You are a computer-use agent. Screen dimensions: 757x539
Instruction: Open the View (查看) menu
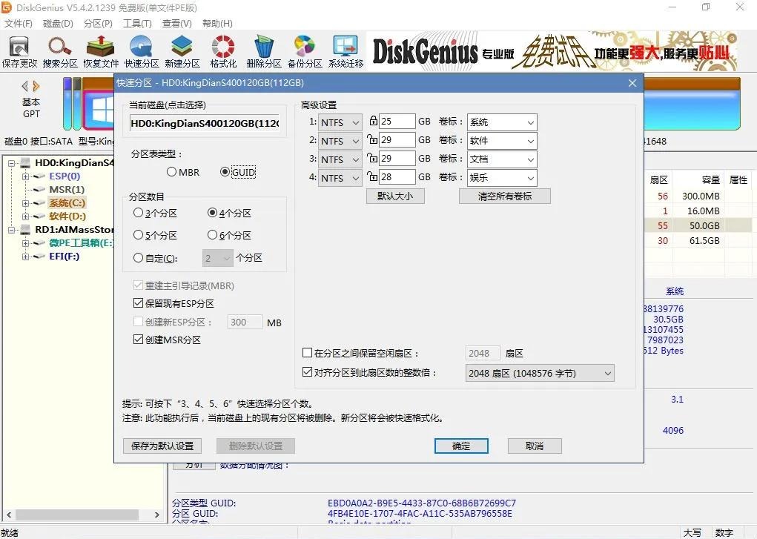176,24
